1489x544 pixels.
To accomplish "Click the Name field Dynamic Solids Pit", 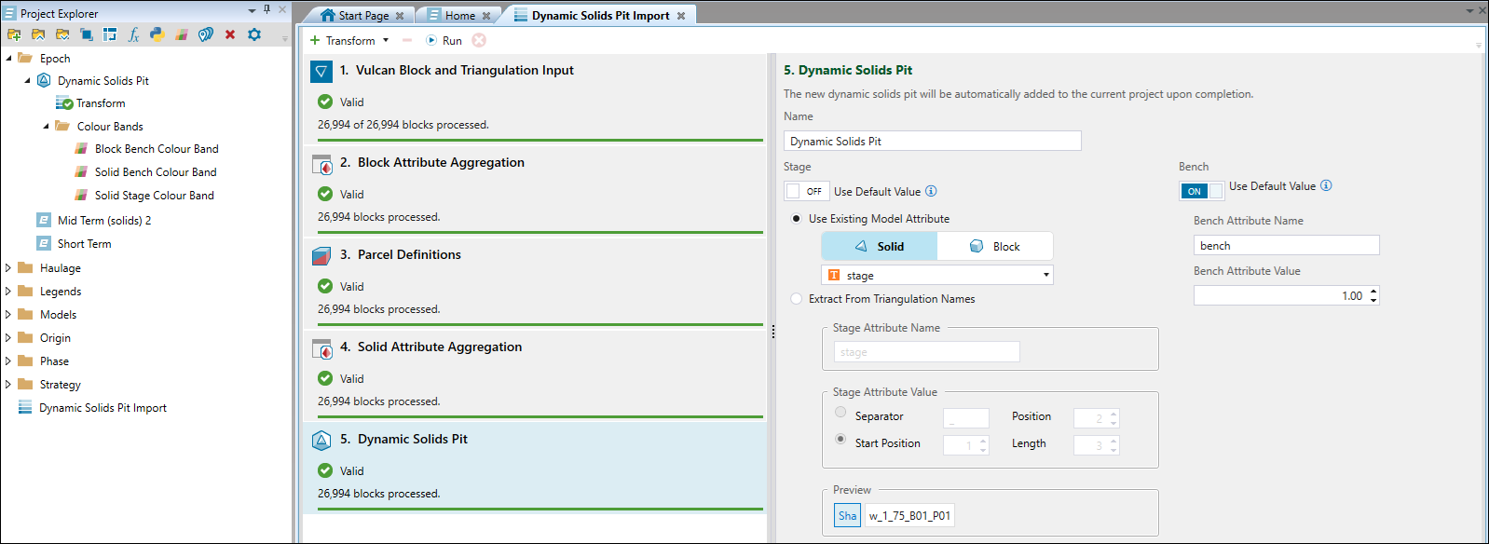I will pyautogui.click(x=933, y=141).
